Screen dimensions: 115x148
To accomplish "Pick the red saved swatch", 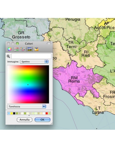I will pos(47,113).
